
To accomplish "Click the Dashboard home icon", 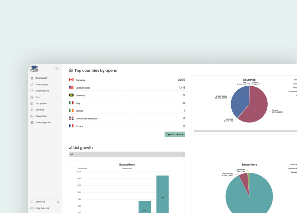I will click(x=32, y=78).
